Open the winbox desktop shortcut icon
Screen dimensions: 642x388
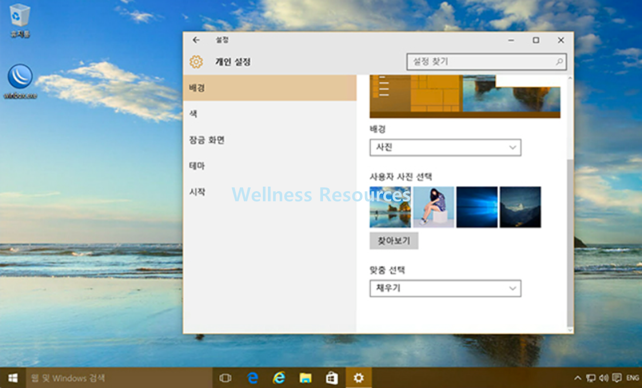click(20, 81)
